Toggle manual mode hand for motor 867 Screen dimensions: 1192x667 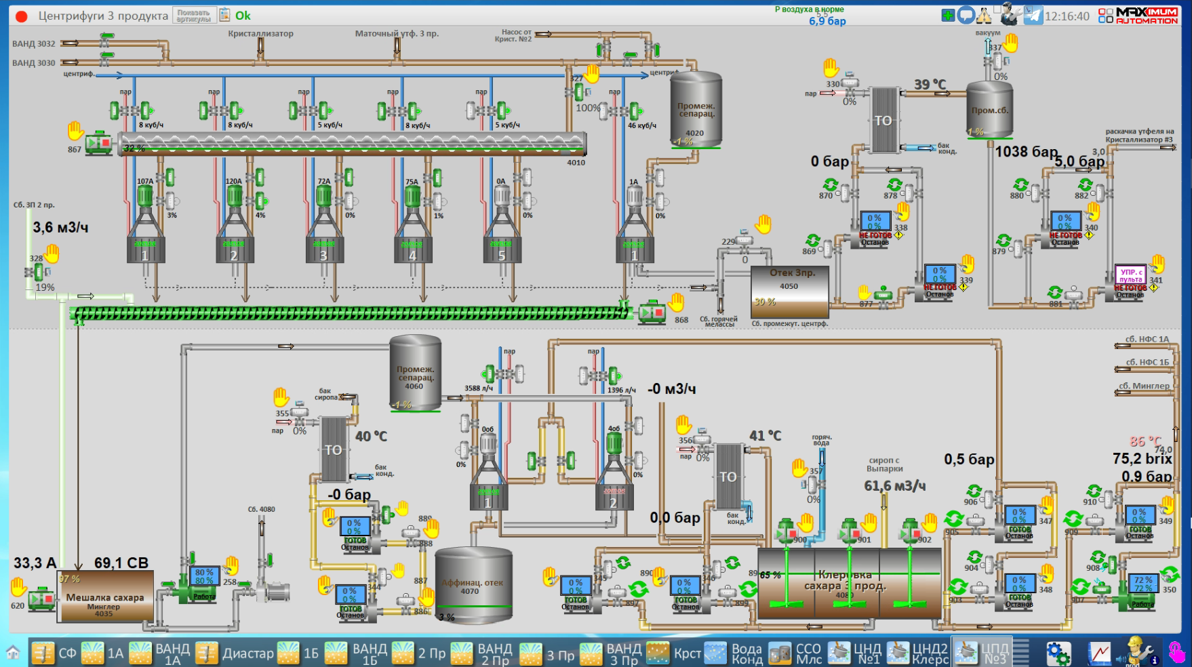[75, 130]
